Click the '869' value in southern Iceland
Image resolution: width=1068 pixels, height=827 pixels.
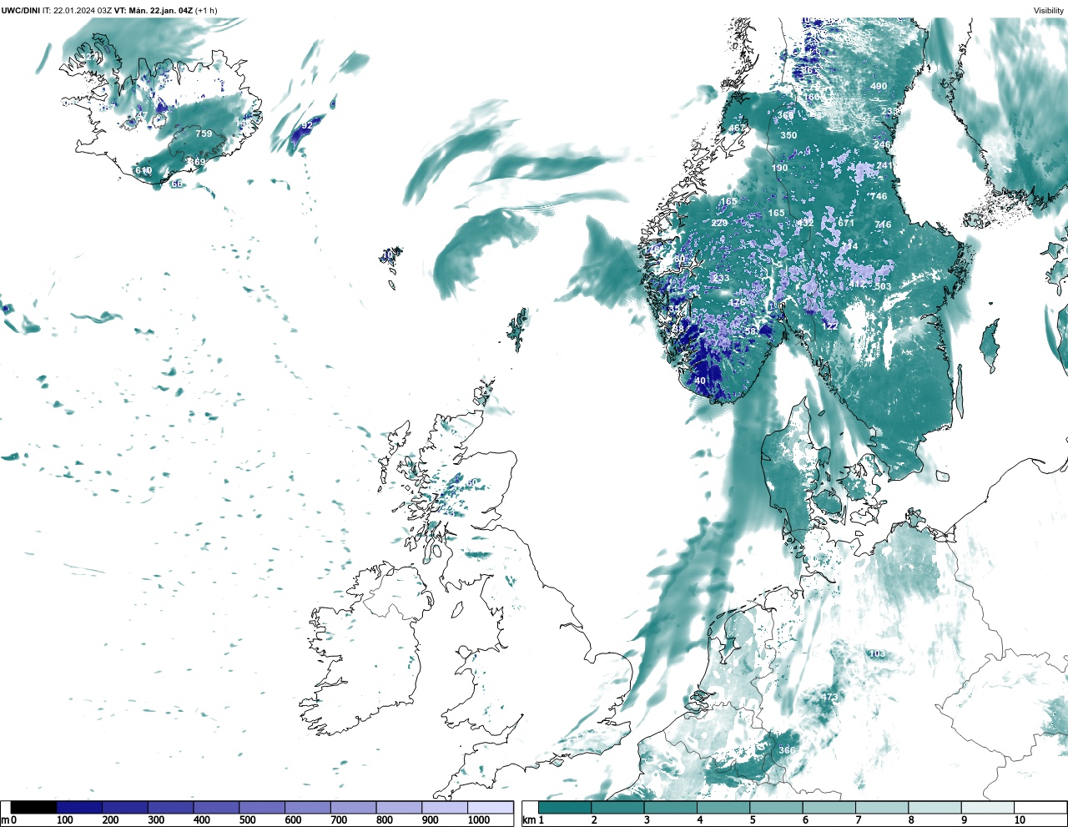197,162
